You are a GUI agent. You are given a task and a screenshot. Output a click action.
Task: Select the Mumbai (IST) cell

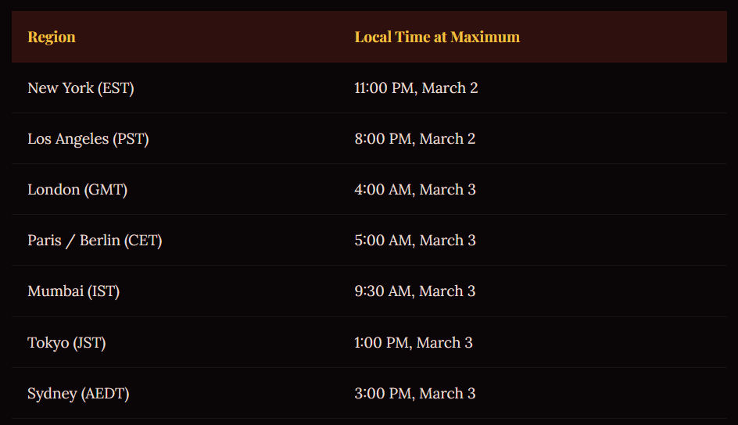point(73,291)
